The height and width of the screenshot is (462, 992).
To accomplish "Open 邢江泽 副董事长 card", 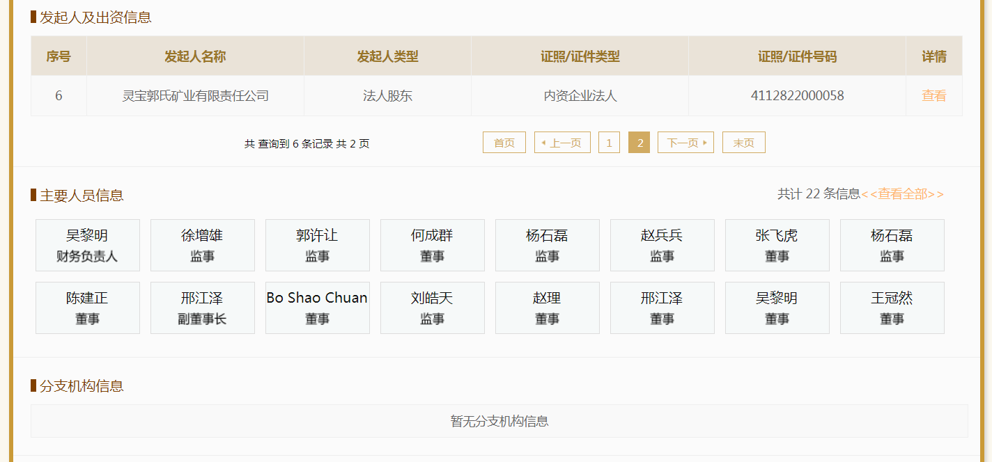I will pos(203,308).
